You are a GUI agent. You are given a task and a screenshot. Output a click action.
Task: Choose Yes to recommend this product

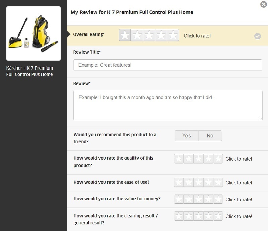[x=186, y=136]
